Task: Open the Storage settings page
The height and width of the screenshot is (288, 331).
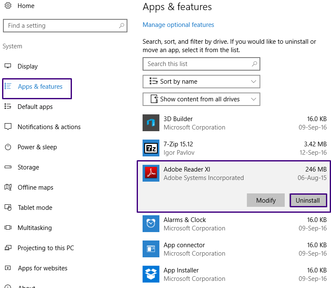Action: pos(28,167)
